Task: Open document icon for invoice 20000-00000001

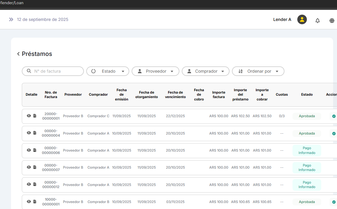Action: [x=35, y=116]
